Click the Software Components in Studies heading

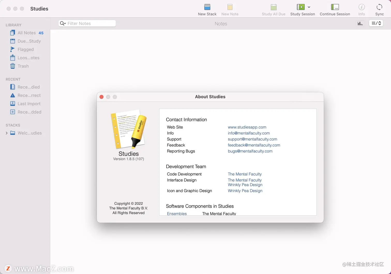click(x=200, y=206)
